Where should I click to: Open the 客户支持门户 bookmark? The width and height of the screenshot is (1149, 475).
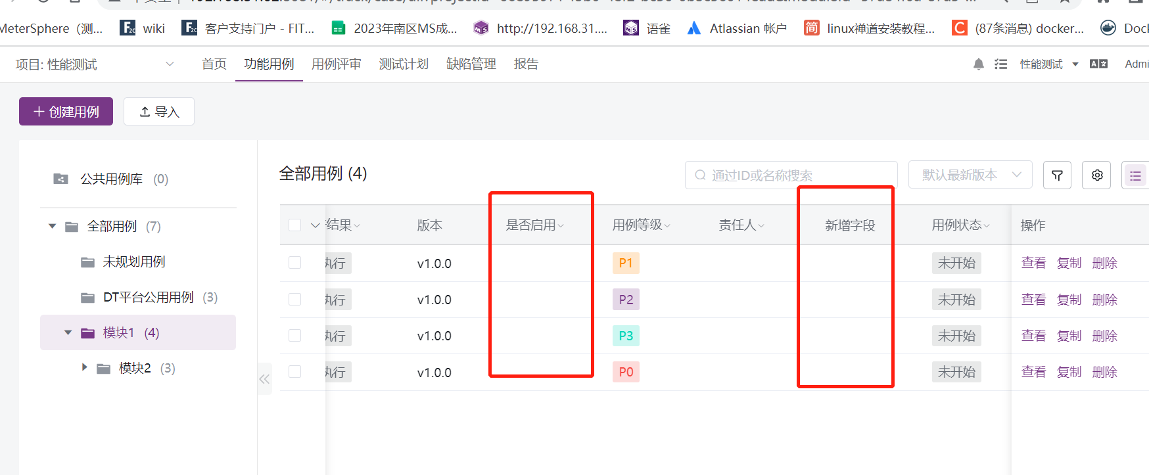(248, 28)
